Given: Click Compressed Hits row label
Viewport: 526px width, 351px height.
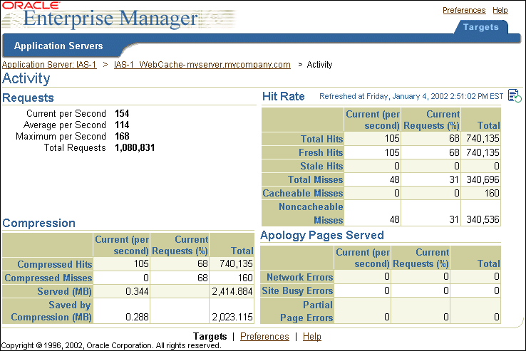Looking at the screenshot, I should click(x=55, y=264).
